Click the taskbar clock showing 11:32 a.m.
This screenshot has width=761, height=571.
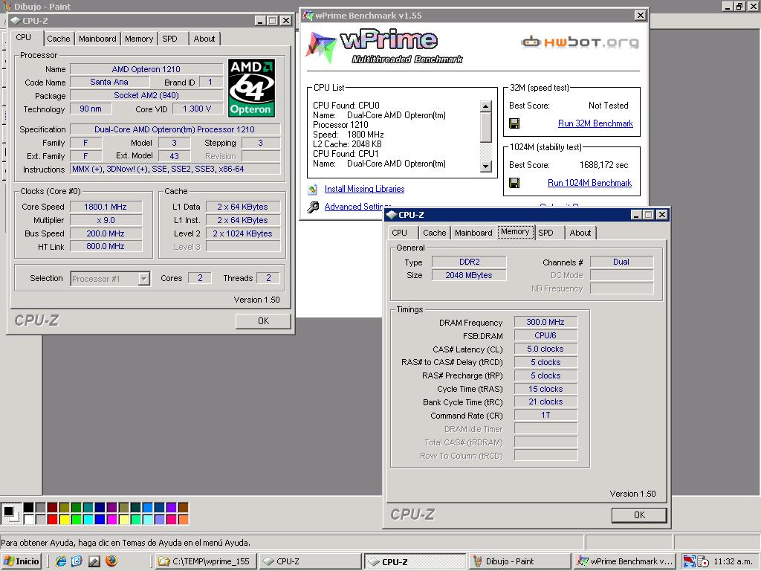733,561
